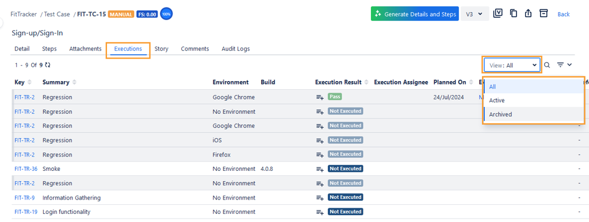Click the Sign-up/Sign-In title

(37, 33)
